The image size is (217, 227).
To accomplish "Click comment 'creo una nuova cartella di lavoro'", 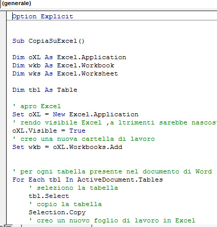I will coord(84,139).
